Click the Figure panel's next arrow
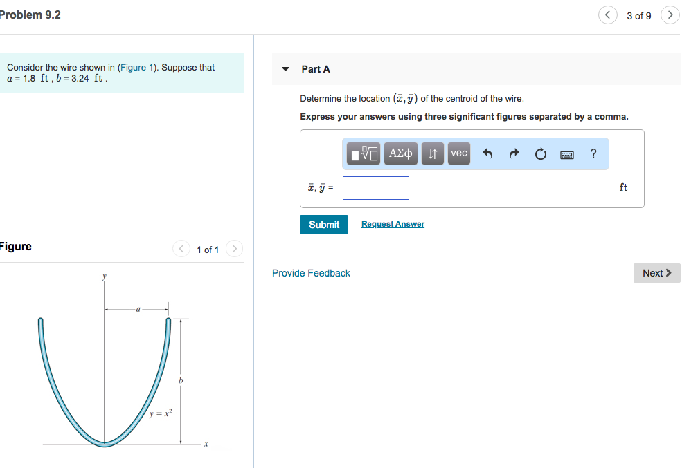This screenshot has height=468, width=691. (233, 249)
